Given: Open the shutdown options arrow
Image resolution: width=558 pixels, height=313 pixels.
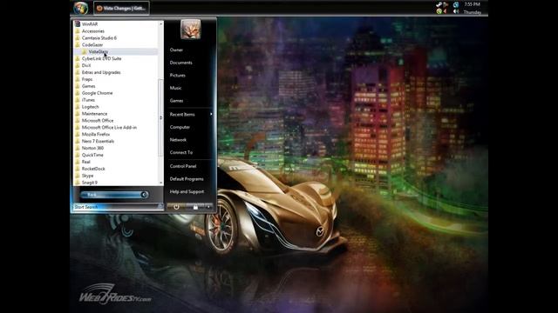Looking at the screenshot, I should click(209, 207).
